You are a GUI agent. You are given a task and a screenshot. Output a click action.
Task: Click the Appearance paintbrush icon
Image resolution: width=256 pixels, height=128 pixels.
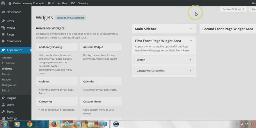click(3, 50)
